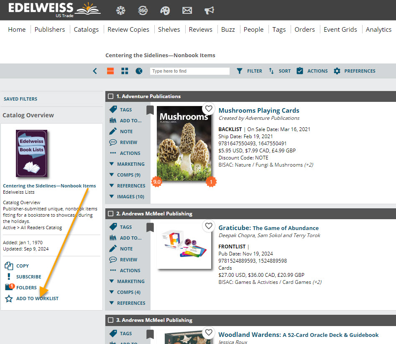Expand Comps (9) section
Viewport: 396px width, 344px height.
point(125,175)
